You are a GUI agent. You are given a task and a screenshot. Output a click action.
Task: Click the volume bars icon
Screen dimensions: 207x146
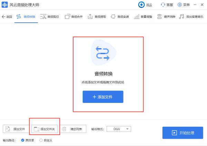pos(137,17)
